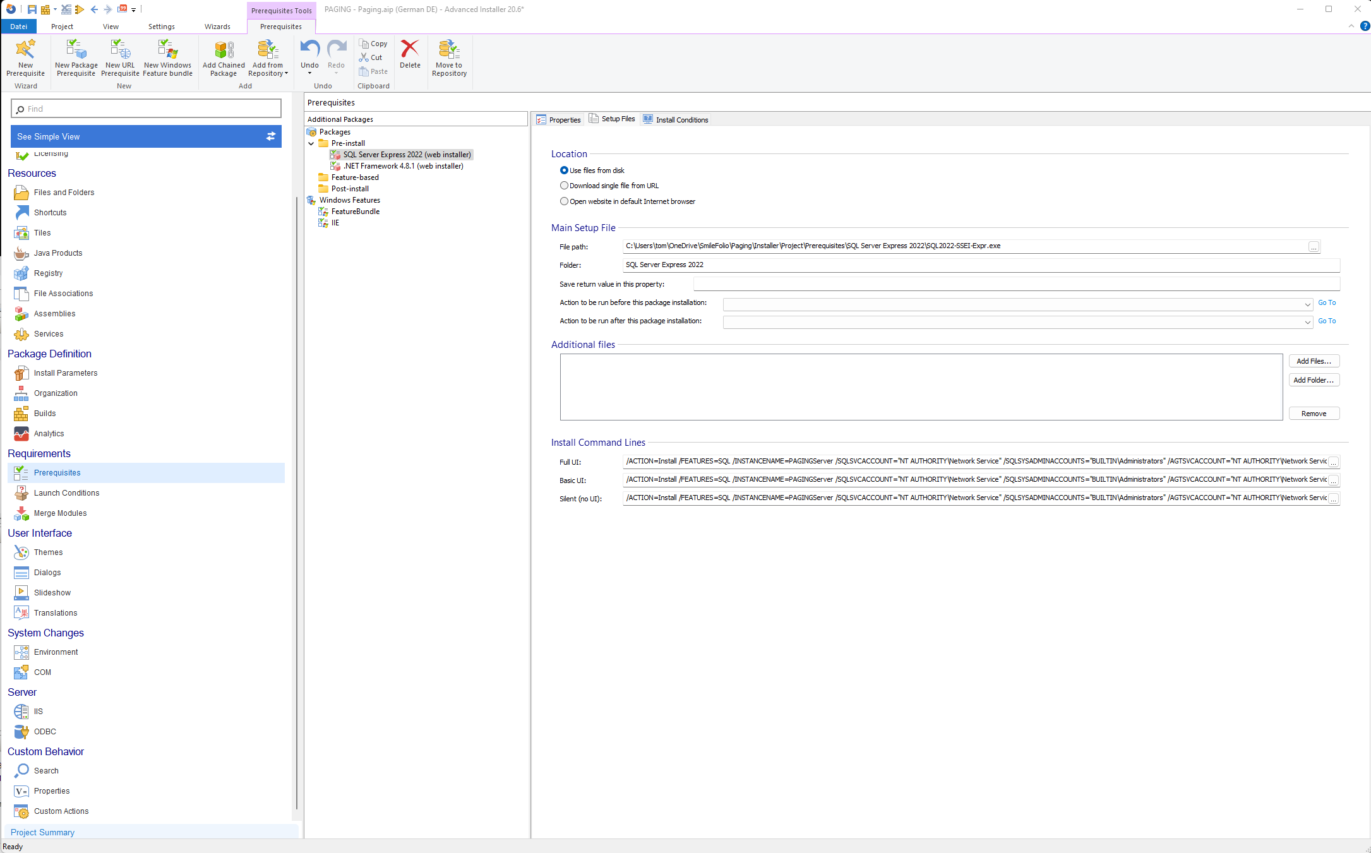
Task: Click the Add Folder... button
Action: [x=1314, y=380]
